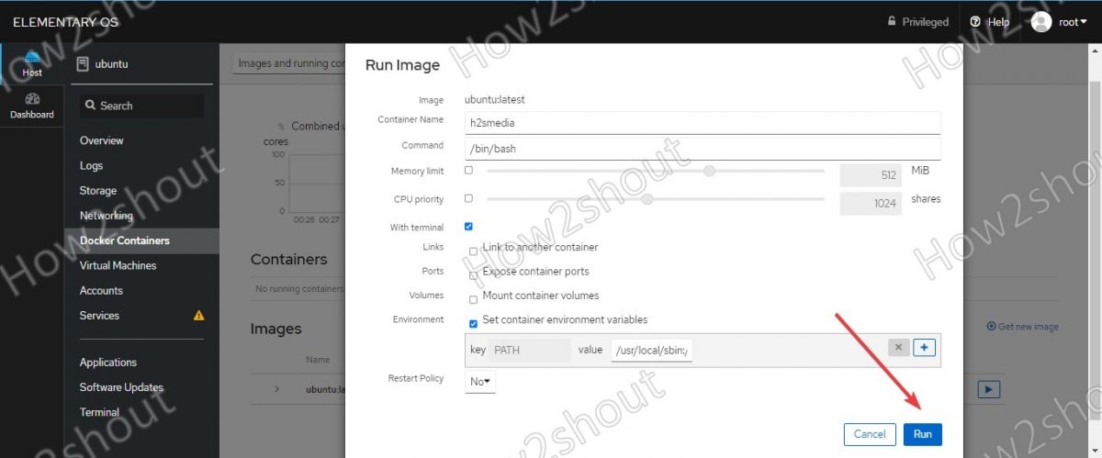Screen dimensions: 1102x458
Task: Click the root user avatar
Action: 1040,21
